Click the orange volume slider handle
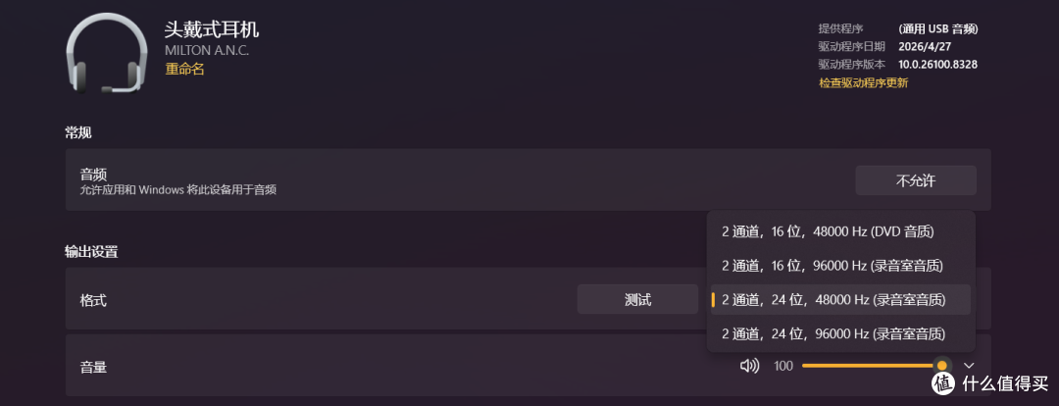 (x=942, y=366)
